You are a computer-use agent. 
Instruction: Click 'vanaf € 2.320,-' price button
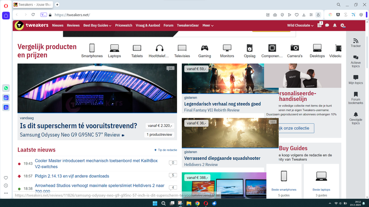point(160,126)
